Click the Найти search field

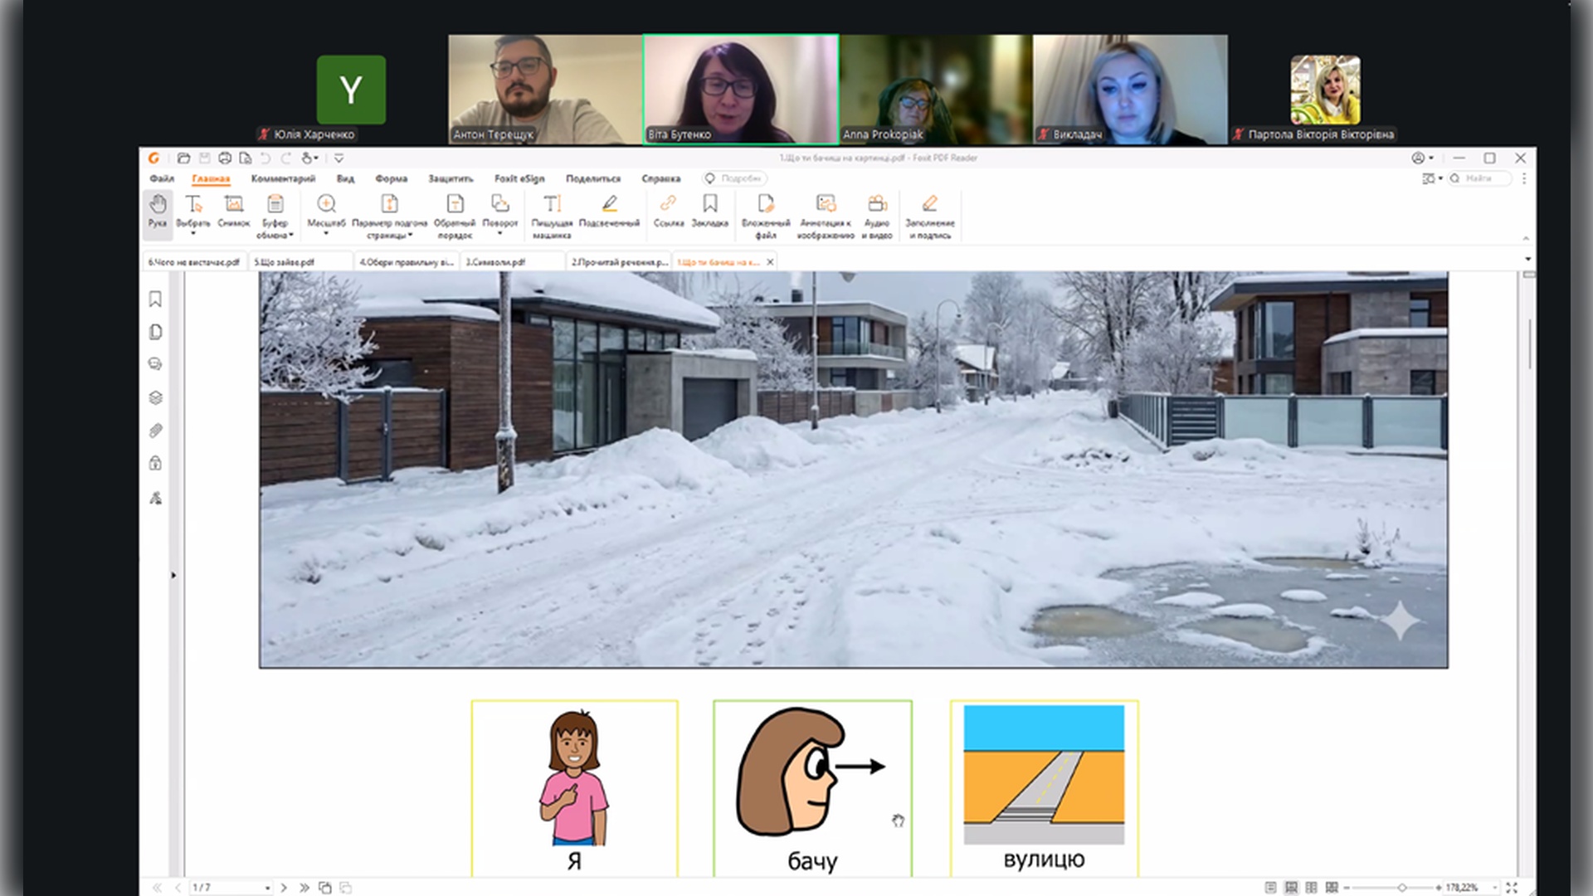(x=1483, y=178)
